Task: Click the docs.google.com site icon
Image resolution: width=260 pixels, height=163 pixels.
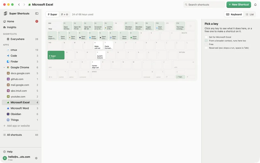Action: pos(8,73)
